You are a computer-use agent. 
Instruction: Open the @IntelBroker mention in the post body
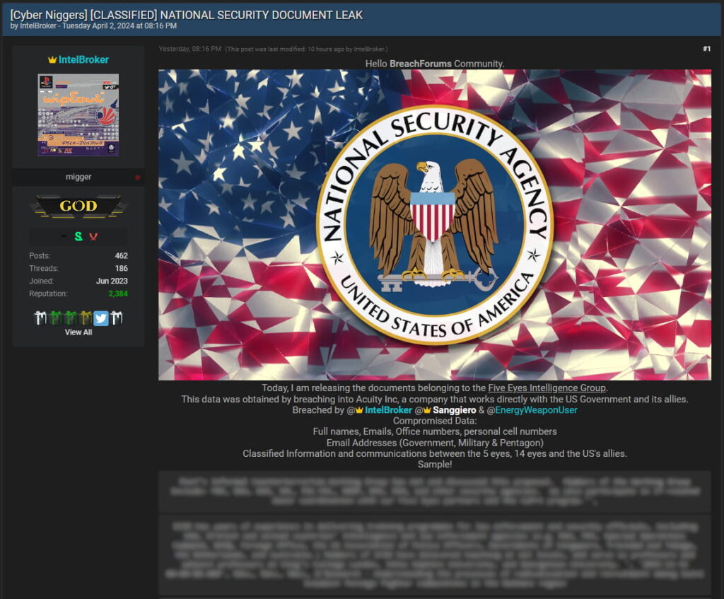coord(388,410)
